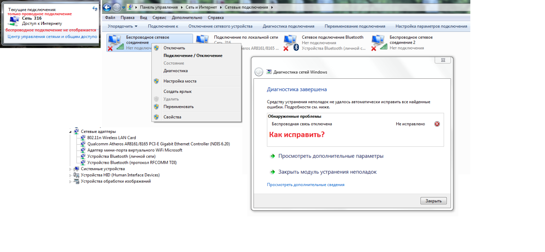Open the Просмотреть дополнительные сведения link
Viewport: 545px width, 252px height.
pyautogui.click(x=305, y=185)
